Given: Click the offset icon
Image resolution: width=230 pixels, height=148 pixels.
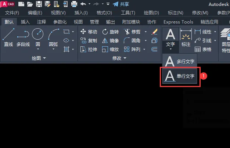Looking at the screenshot, I should (x=154, y=49).
